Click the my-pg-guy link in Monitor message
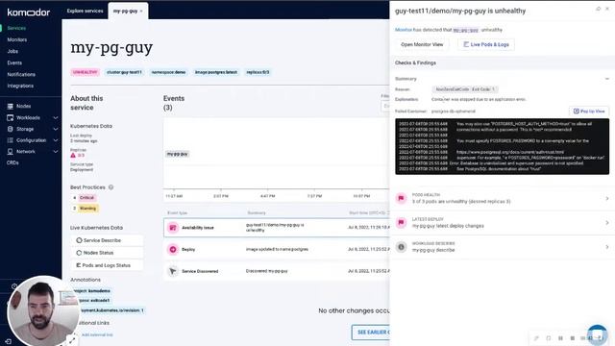615x346 pixels. coord(466,30)
